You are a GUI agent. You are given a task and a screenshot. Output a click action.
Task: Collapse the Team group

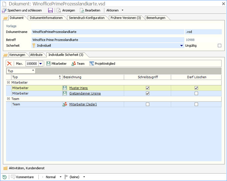pyautogui.click(x=8, y=99)
